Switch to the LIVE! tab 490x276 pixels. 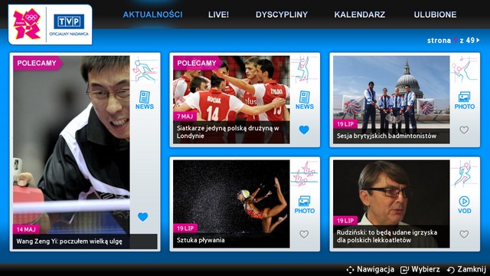218,15
